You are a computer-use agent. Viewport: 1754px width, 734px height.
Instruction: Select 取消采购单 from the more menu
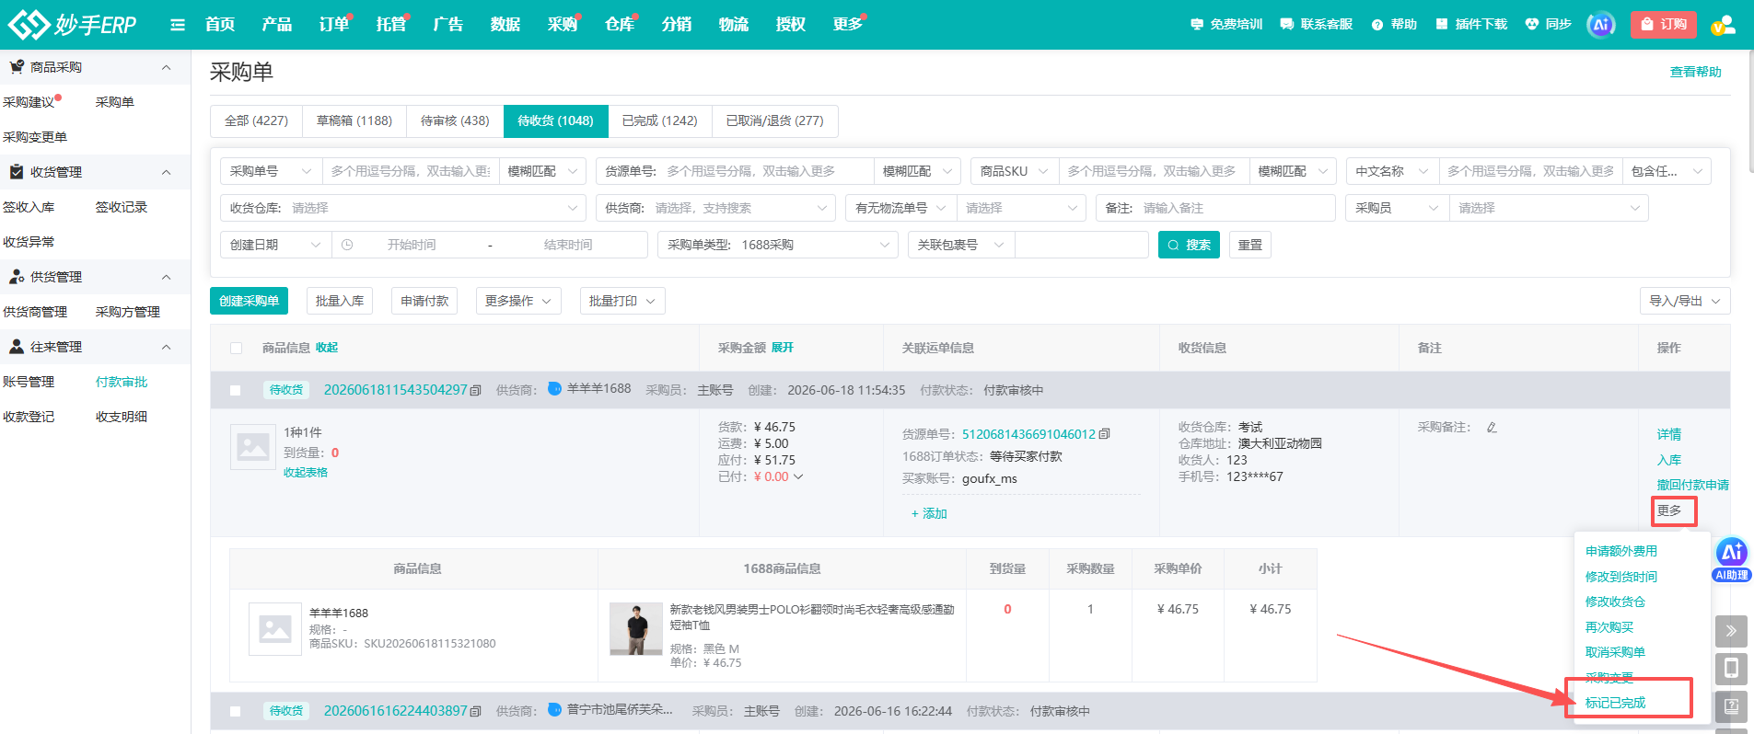[x=1615, y=652]
